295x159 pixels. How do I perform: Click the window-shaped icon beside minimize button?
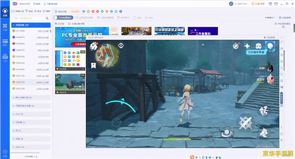pos(276,4)
